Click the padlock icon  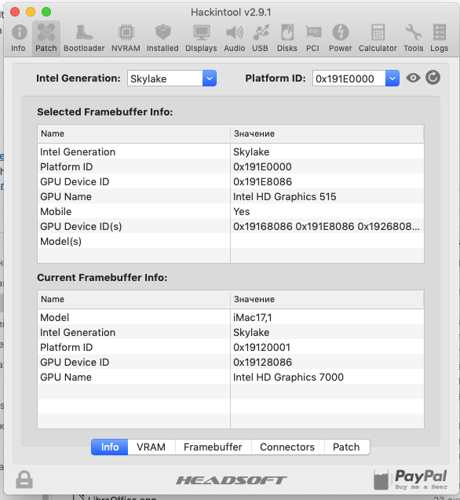pos(24,480)
